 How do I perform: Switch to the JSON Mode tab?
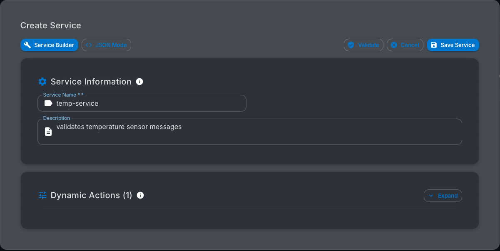coord(106,45)
